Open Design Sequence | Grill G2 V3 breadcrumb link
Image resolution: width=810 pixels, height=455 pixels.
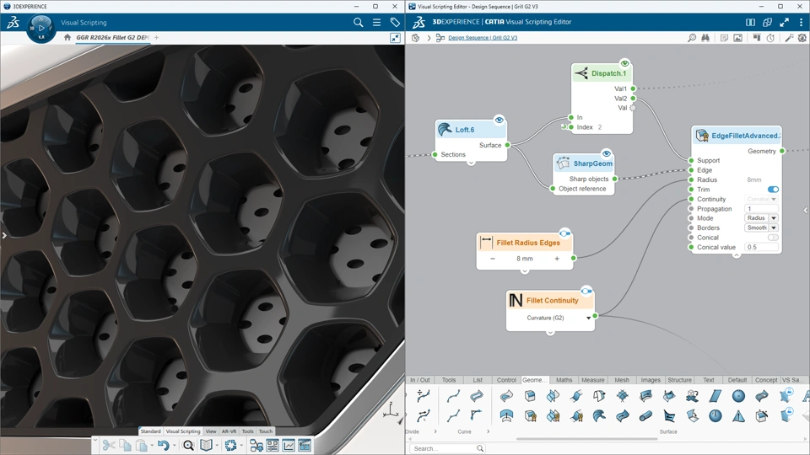[x=483, y=38]
